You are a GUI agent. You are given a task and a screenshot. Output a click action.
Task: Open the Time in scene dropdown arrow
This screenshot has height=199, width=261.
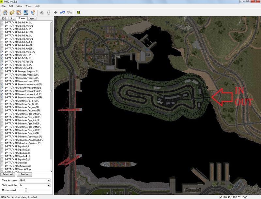48,180
